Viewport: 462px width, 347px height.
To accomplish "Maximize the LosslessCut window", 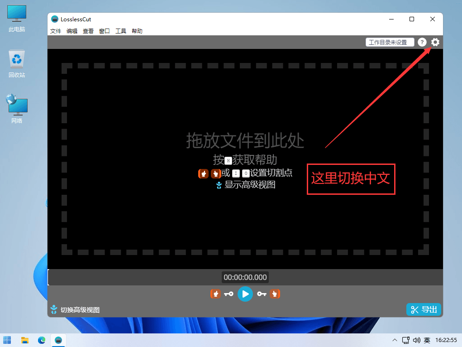I will 412,19.
